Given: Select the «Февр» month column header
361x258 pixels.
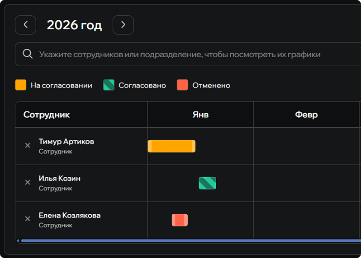Looking at the screenshot, I should [306, 115].
